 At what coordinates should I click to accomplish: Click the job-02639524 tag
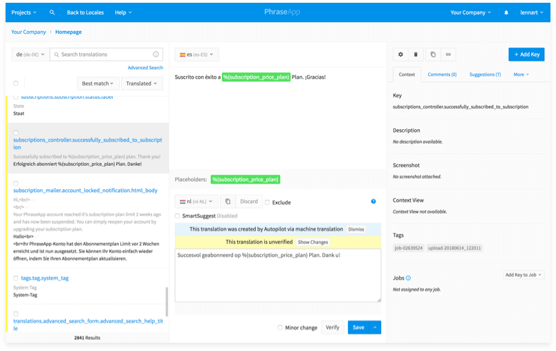[x=409, y=248]
